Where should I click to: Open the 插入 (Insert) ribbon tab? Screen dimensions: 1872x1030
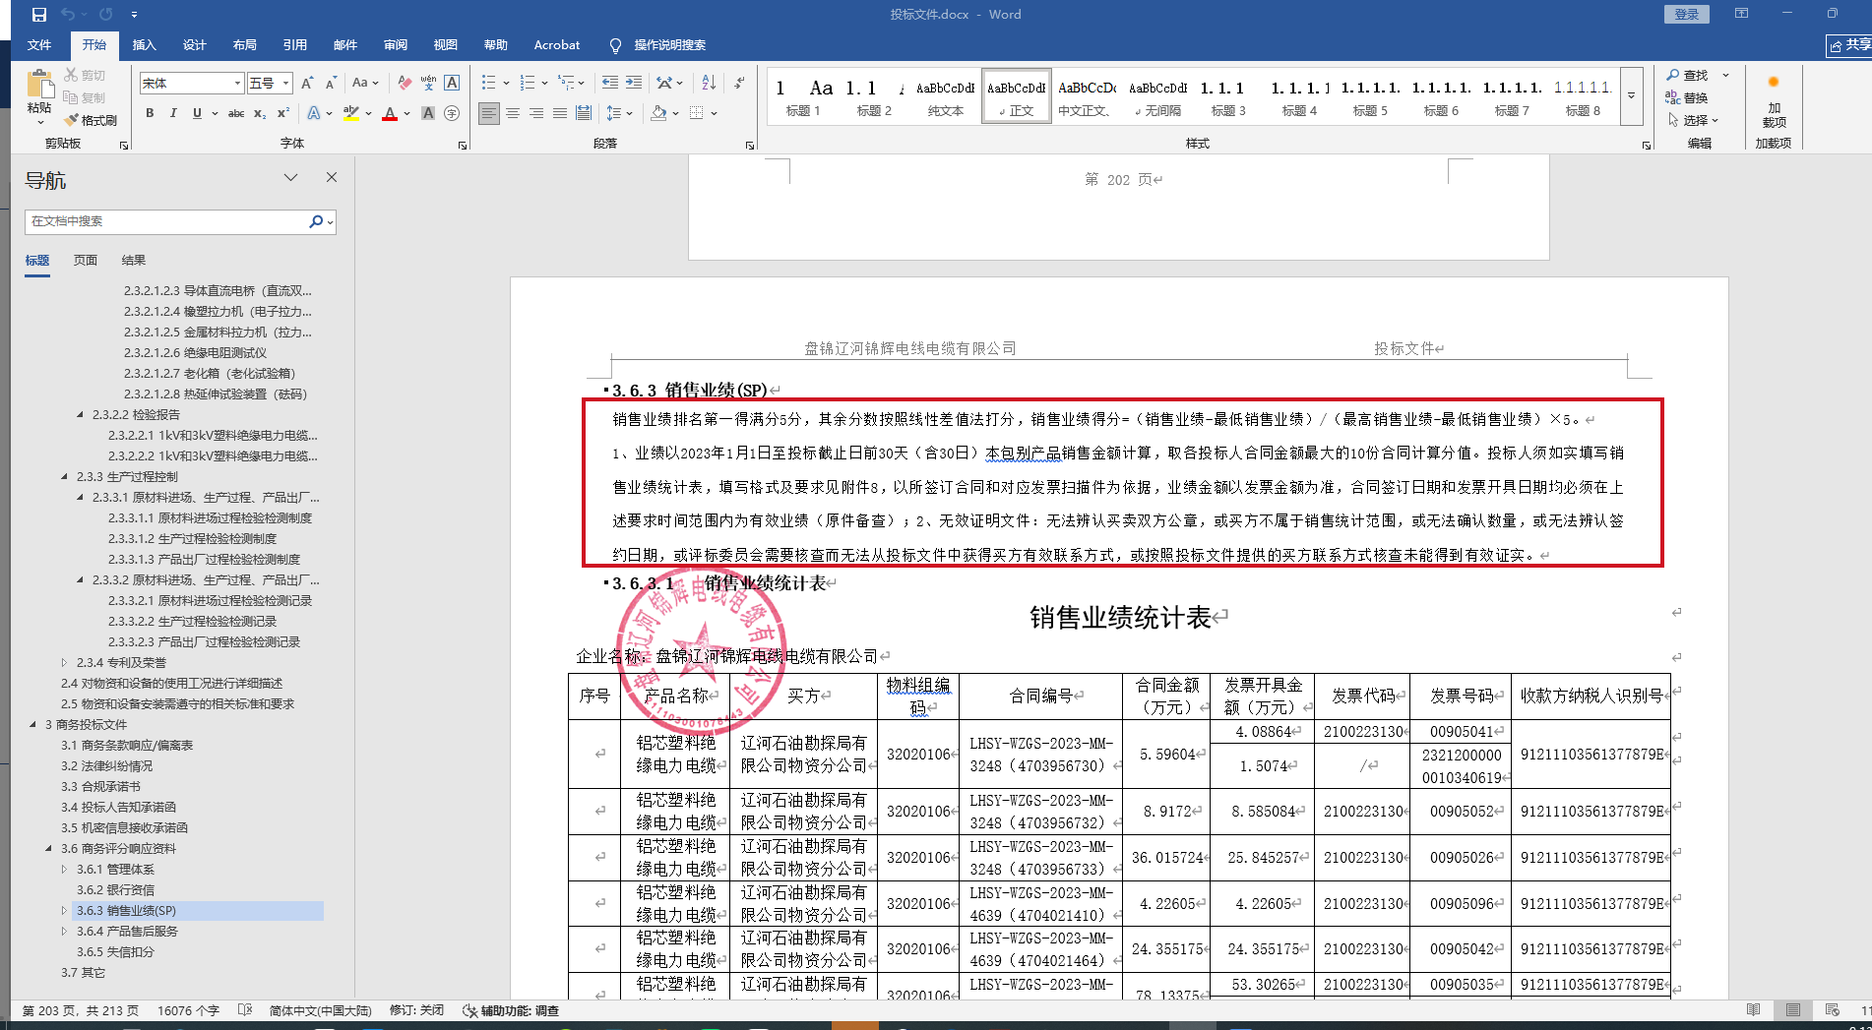145,45
